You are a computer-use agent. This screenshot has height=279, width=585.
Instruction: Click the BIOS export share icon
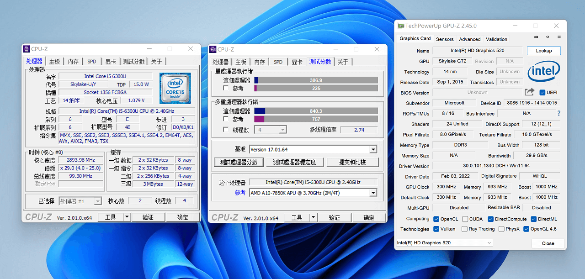(x=529, y=92)
